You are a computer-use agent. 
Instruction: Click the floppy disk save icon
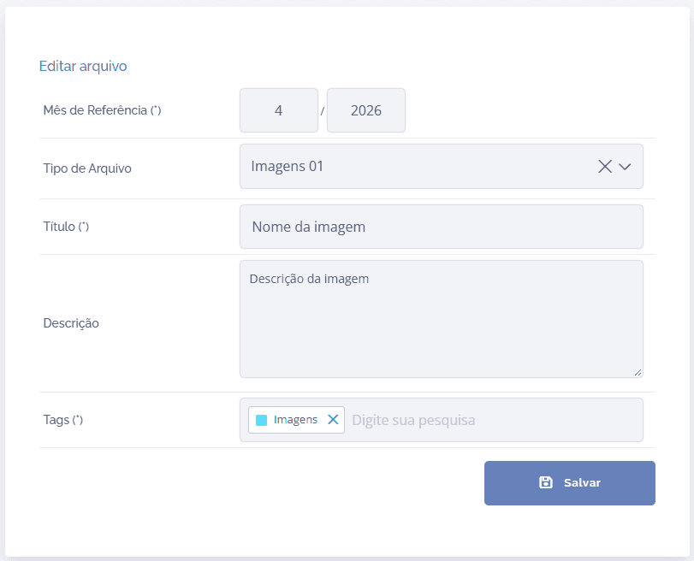point(546,482)
